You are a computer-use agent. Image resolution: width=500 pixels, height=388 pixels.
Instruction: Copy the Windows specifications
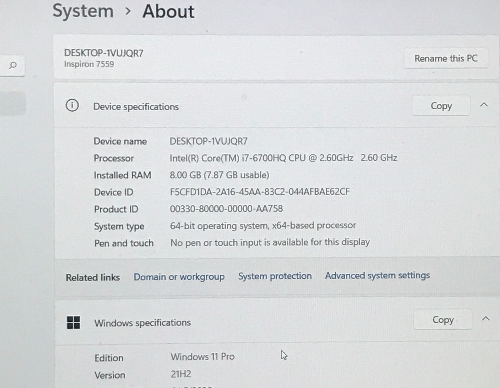coord(443,320)
